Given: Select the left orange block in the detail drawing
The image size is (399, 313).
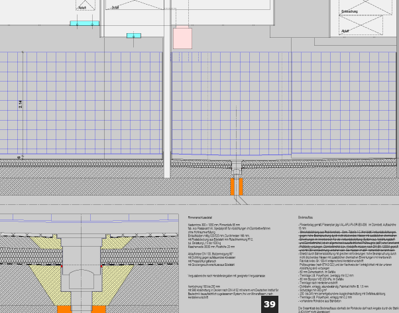Looking at the screenshot, I should pyautogui.click(x=65, y=308).
